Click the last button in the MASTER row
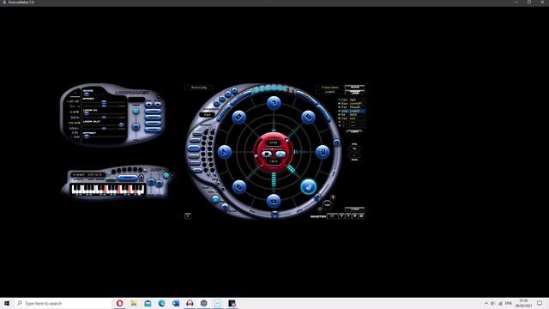This screenshot has width=549, height=309. click(361, 216)
